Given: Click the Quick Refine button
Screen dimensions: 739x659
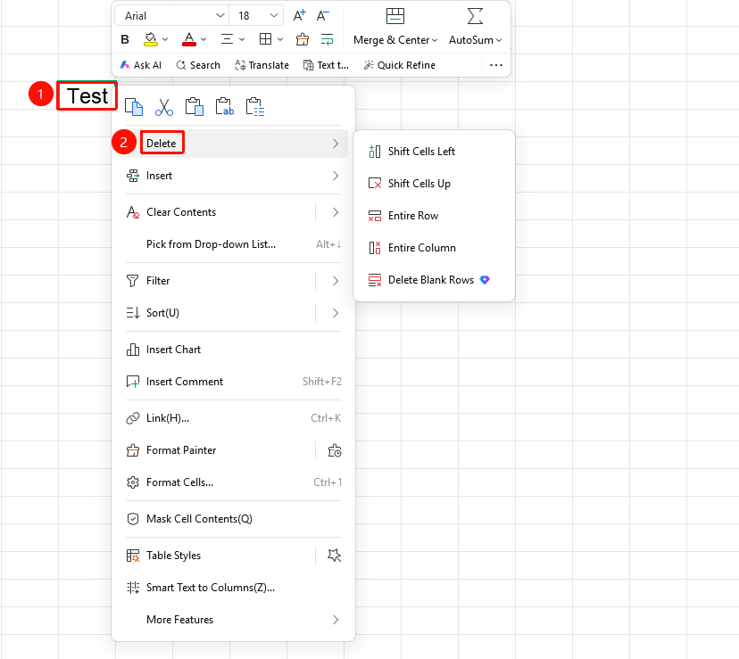Looking at the screenshot, I should 399,65.
